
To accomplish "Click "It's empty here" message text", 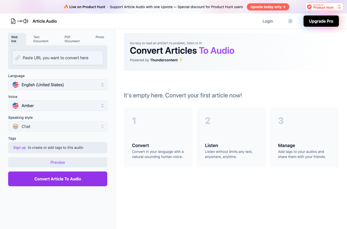I will click(183, 95).
